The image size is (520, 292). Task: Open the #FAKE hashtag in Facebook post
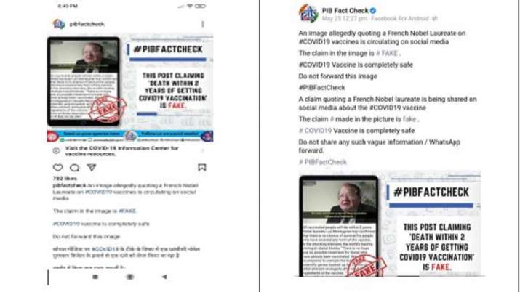click(x=387, y=53)
